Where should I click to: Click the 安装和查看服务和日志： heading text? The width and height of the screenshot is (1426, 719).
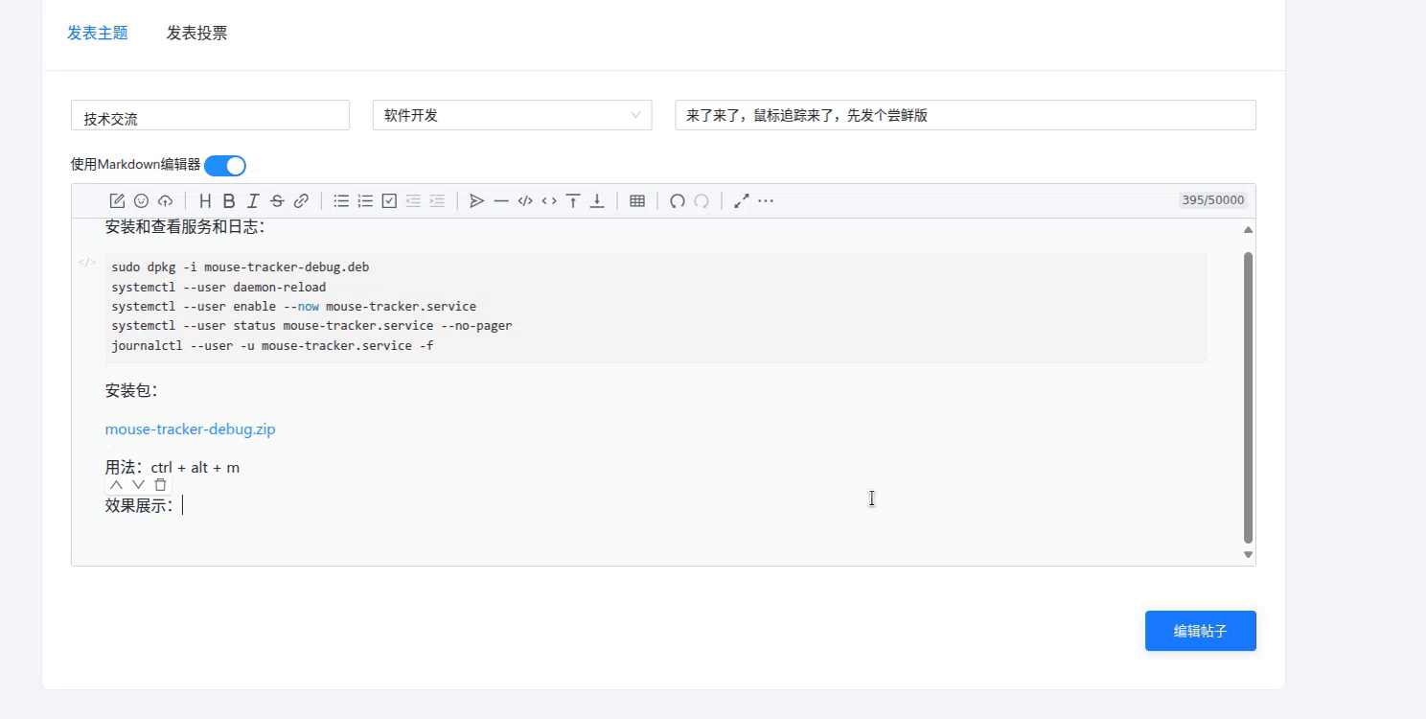185,227
